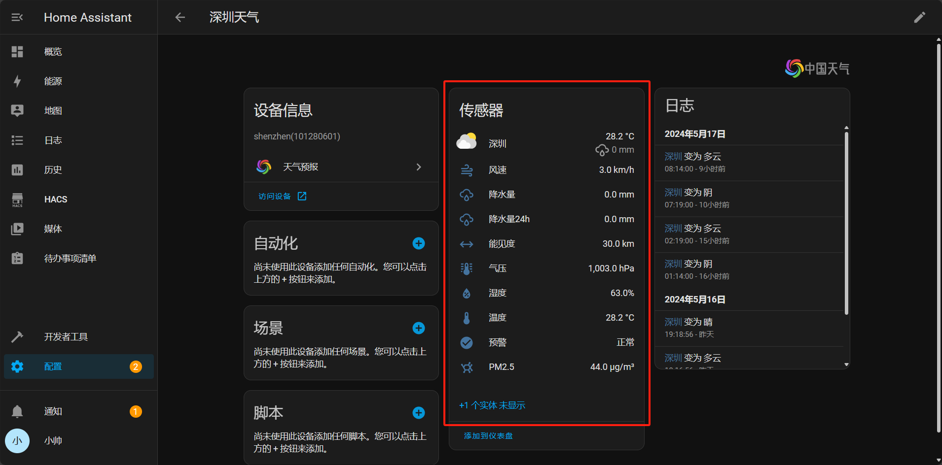The image size is (942, 465).
Task: Select the 30.0 km visibility value
Action: tap(618, 244)
